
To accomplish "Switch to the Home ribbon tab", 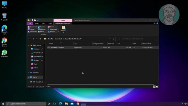I will click(36, 24).
